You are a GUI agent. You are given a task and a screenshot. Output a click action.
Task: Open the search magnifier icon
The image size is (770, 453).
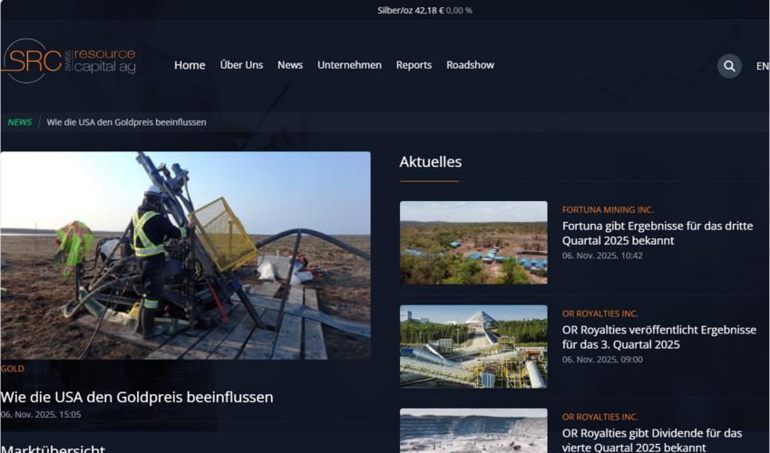[x=729, y=66]
